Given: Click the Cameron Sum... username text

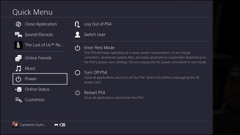Looking at the screenshot, I should tap(33, 125).
